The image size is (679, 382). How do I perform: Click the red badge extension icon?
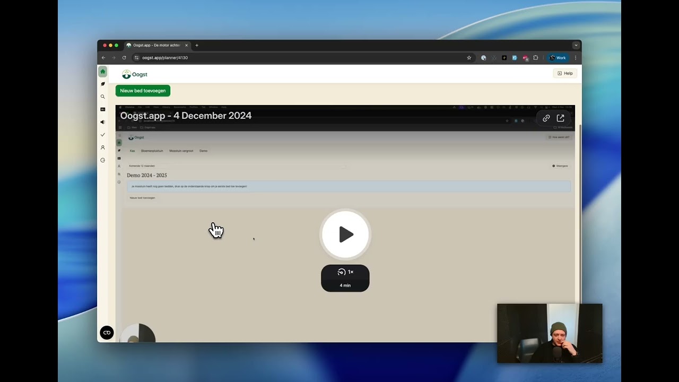tap(525, 58)
